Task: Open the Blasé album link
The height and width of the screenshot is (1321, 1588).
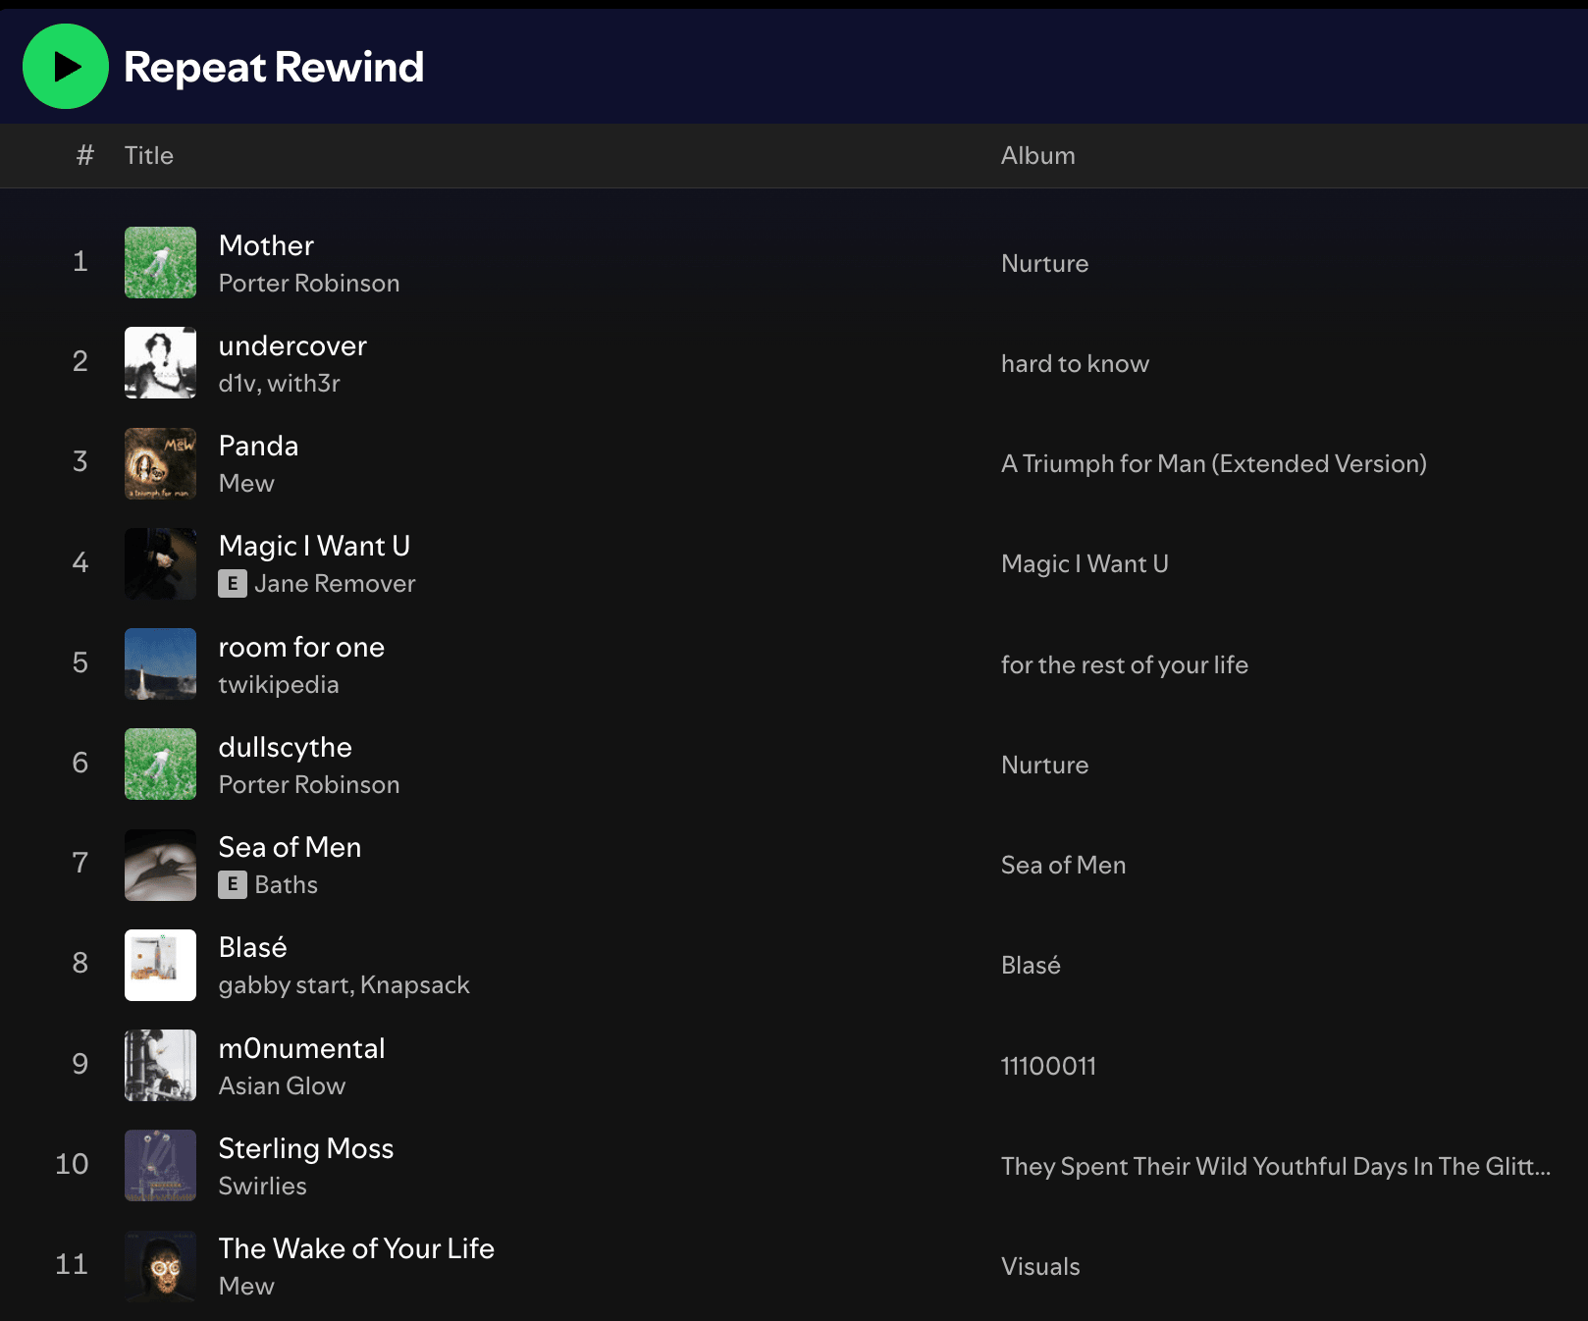Action: tap(1031, 966)
